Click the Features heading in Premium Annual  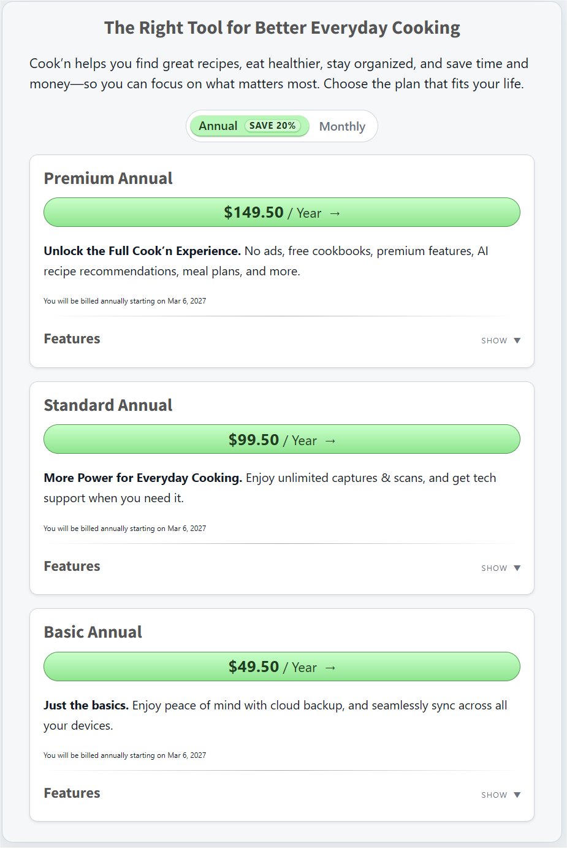[72, 339]
